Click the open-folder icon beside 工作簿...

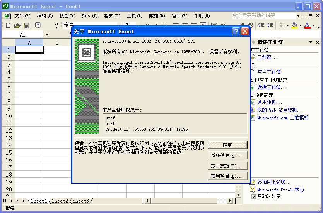[253, 57]
